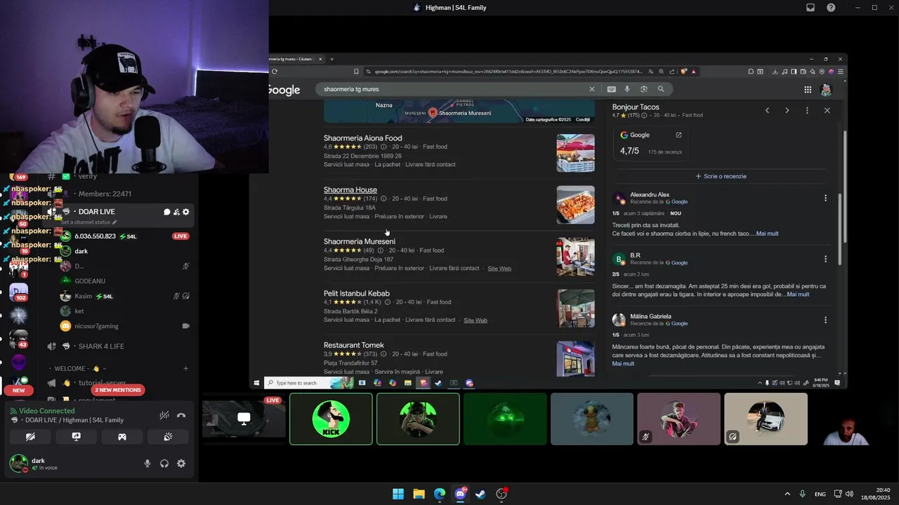Open Steam from Windows taskbar
The height and width of the screenshot is (505, 899).
pos(480,494)
